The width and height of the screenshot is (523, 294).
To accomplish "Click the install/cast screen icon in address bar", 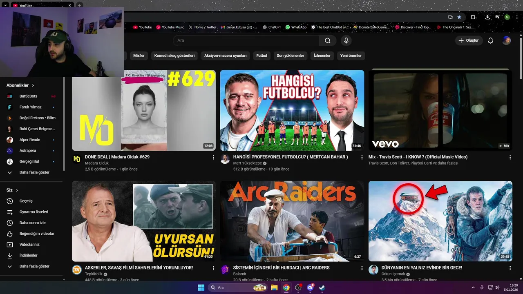I will [x=450, y=17].
